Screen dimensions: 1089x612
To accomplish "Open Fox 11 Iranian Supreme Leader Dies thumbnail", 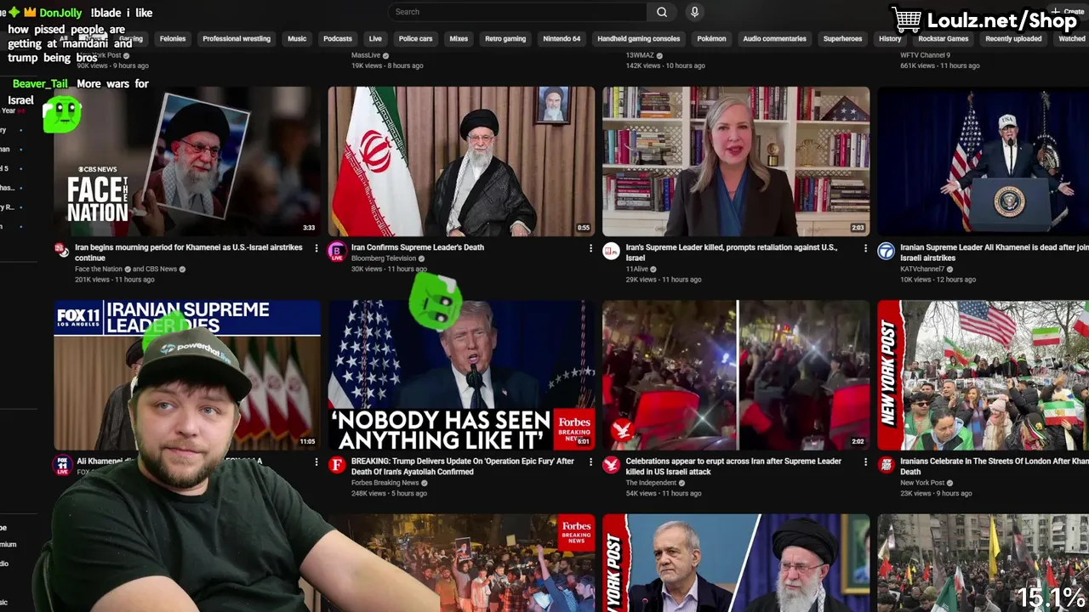I will click(187, 375).
